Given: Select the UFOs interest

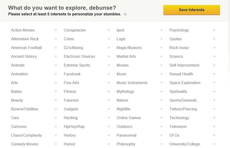Looking at the screenshot, I should coord(174,135).
